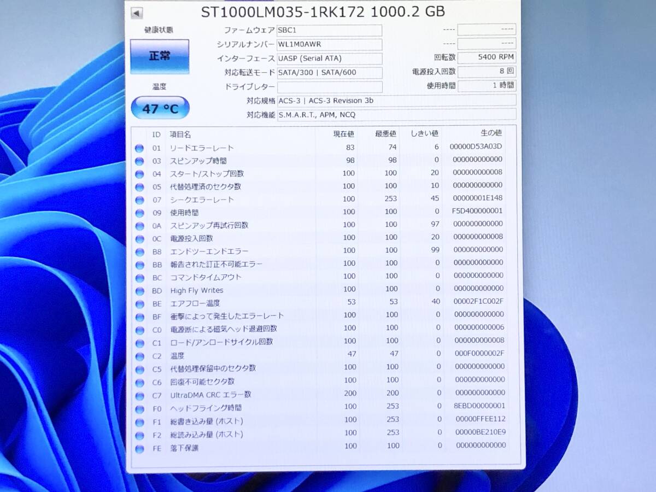
Task: Click the 項目名 column header
Action: (180, 134)
